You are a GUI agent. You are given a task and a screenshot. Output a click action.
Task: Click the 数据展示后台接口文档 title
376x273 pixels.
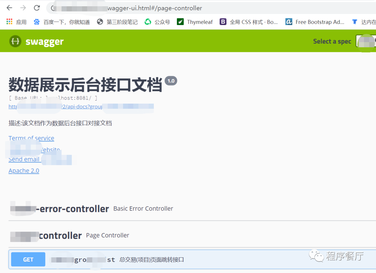(85, 85)
